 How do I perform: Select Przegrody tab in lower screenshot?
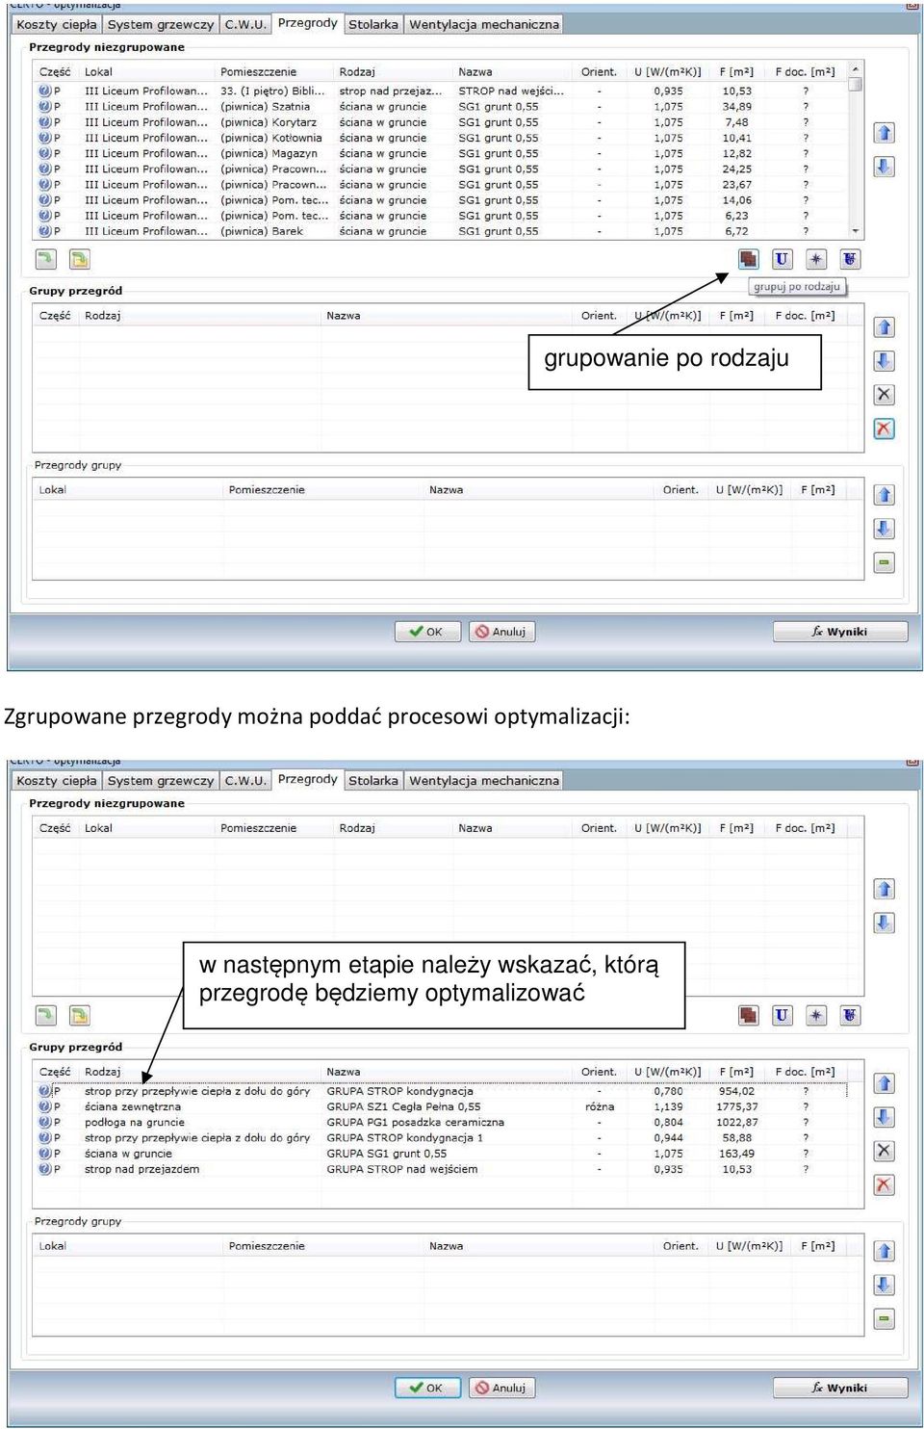tap(307, 779)
